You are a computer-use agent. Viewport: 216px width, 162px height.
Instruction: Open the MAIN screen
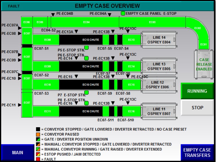pos(17,153)
